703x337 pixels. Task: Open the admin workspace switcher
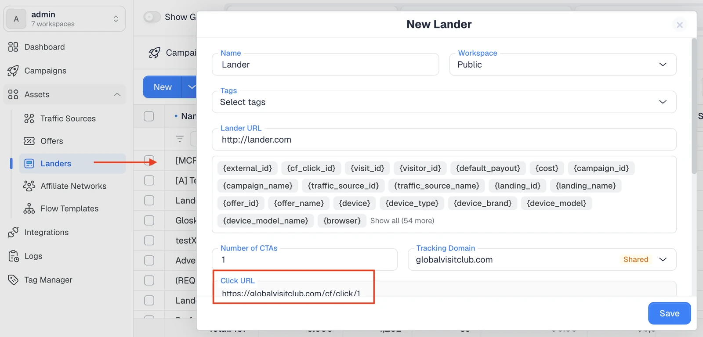(65, 19)
